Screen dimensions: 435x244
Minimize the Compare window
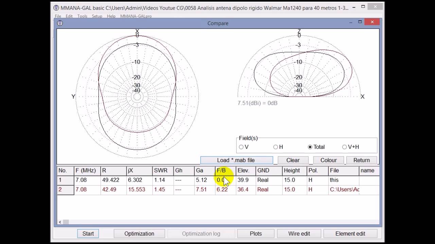[x=350, y=22]
